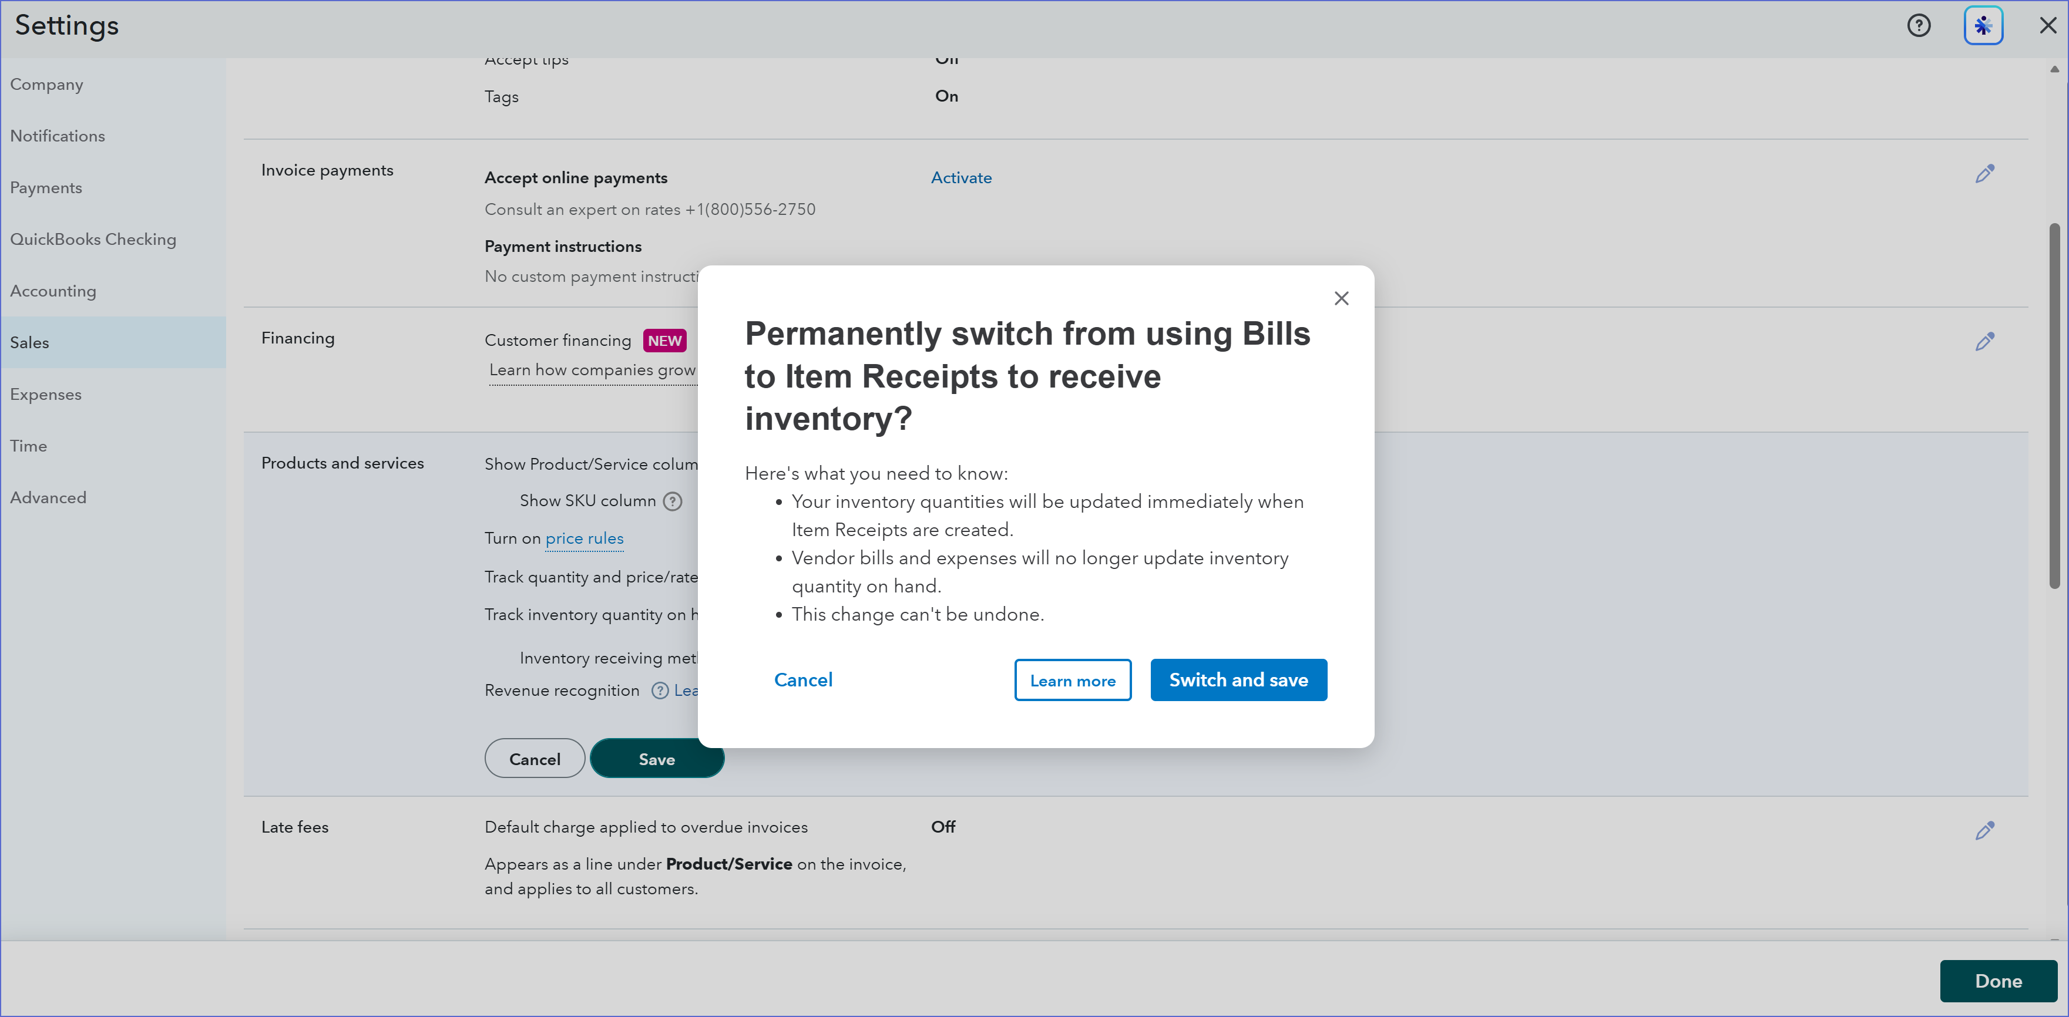Edit the Late fees section

[1984, 831]
